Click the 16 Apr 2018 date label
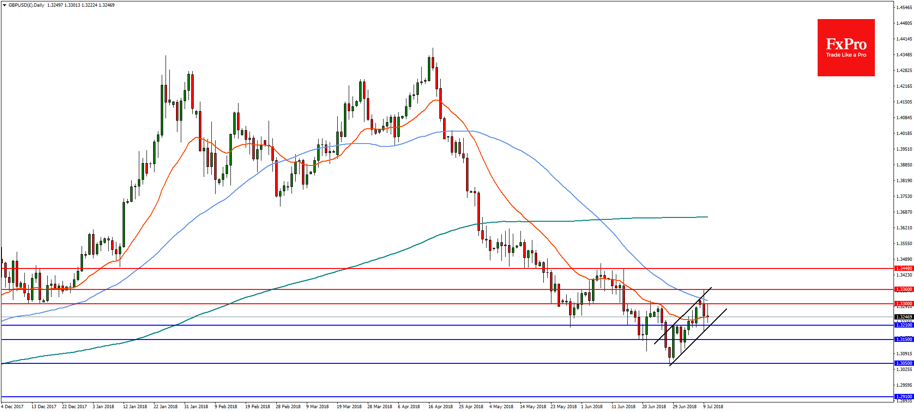This screenshot has width=914, height=412. pyautogui.click(x=440, y=407)
